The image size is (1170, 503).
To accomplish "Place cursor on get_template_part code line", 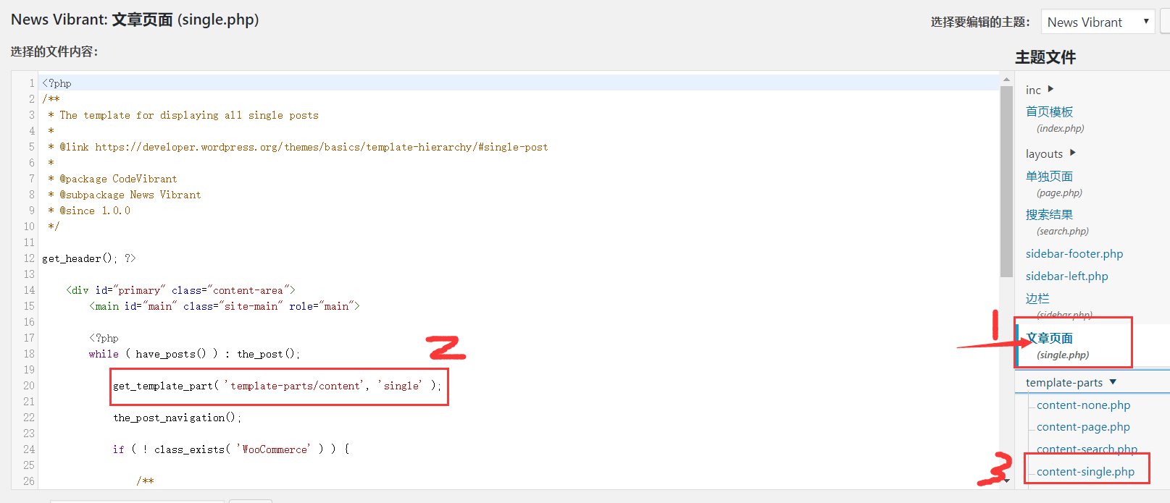I will (x=277, y=386).
